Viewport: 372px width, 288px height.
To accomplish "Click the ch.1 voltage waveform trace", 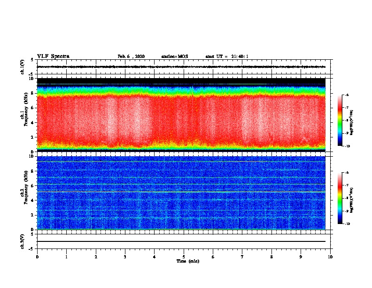I will tap(181, 67).
